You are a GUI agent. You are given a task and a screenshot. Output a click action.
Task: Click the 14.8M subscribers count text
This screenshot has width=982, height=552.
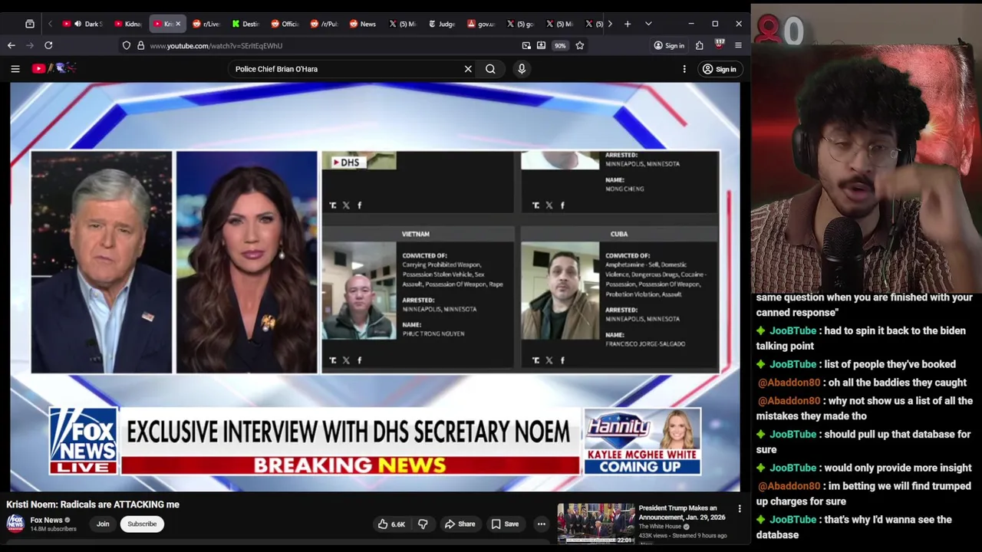pyautogui.click(x=53, y=529)
